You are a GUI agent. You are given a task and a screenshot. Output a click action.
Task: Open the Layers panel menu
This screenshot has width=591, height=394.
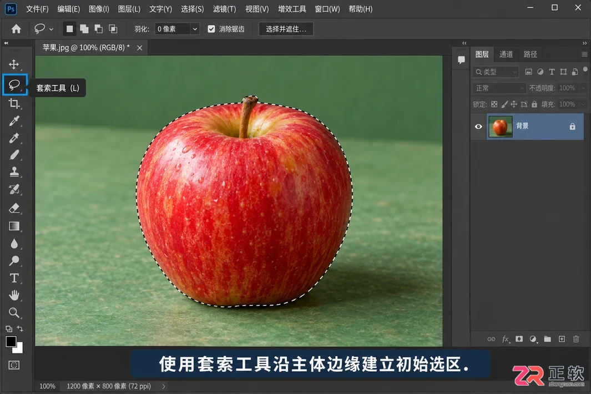pos(584,54)
